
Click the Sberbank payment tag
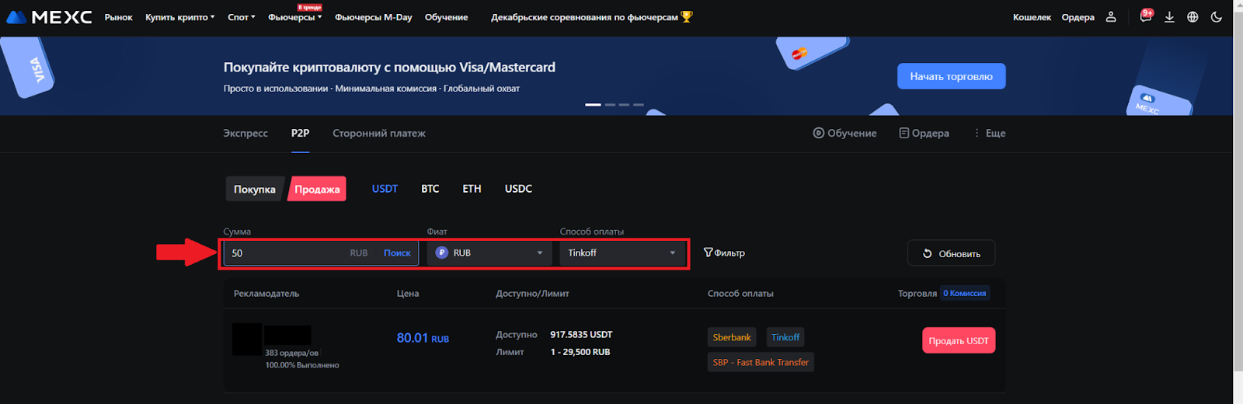point(732,337)
